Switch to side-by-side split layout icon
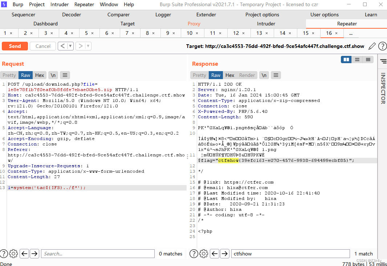This screenshot has height=266, width=387. point(346,60)
